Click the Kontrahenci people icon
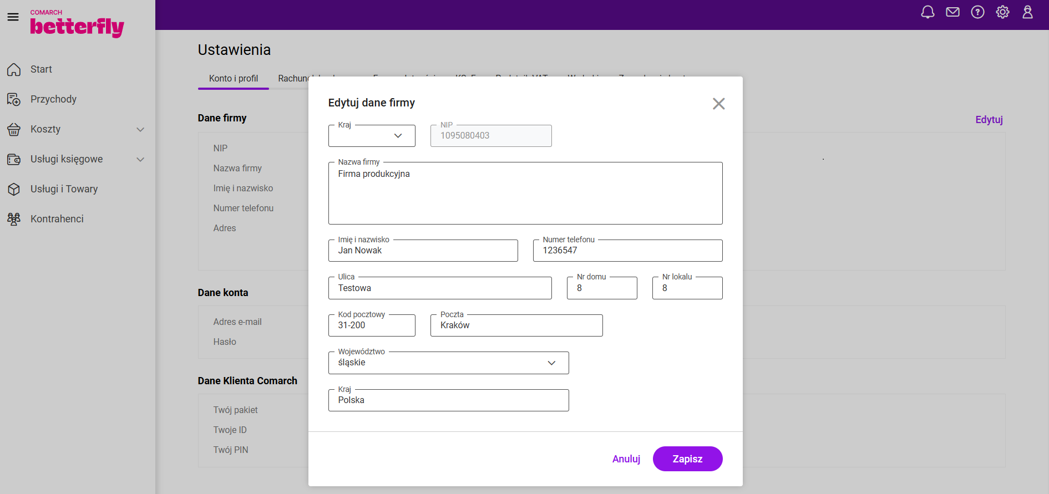Viewport: 1049px width, 494px height. (14, 219)
